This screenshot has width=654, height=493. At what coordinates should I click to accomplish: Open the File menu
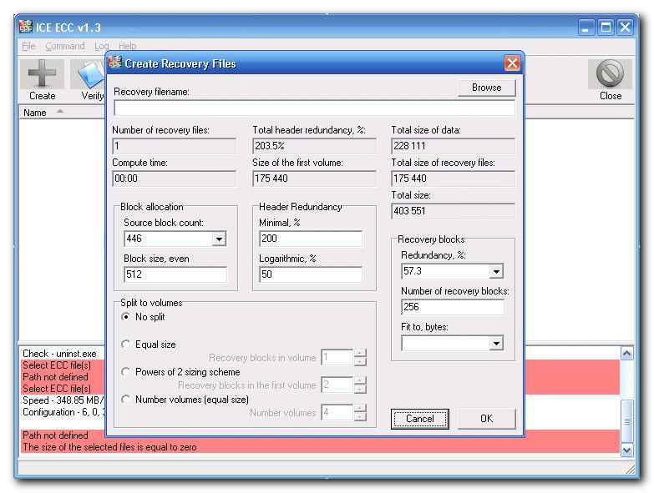tap(28, 46)
